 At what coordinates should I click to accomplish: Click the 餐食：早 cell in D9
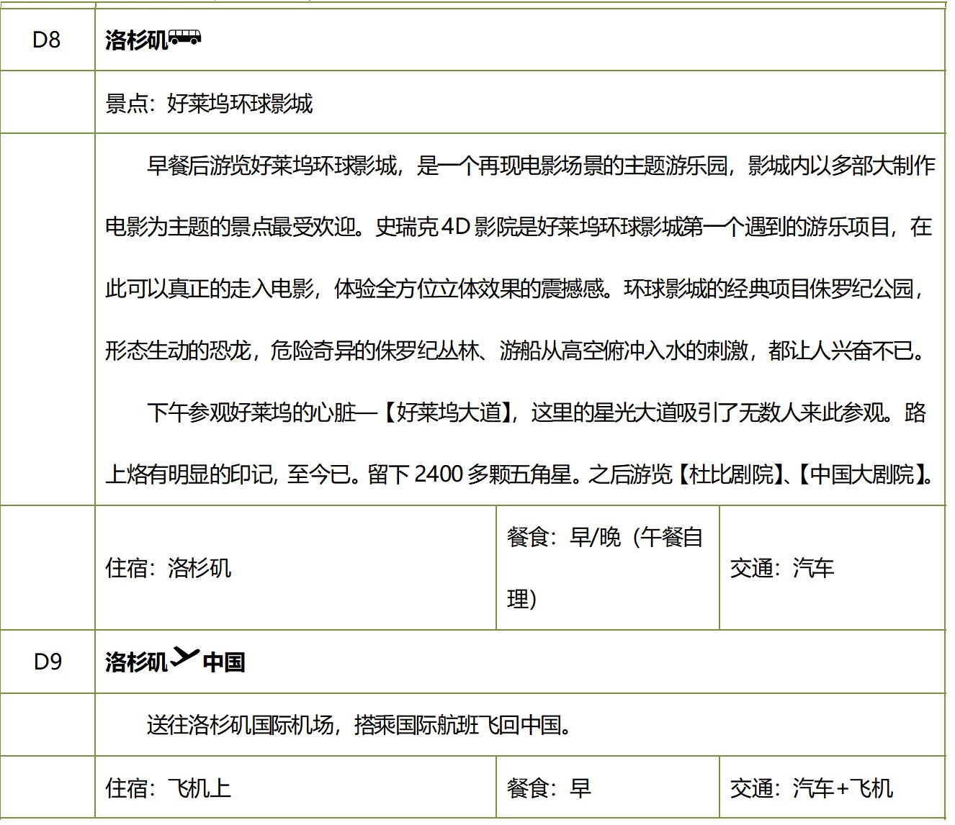click(549, 788)
